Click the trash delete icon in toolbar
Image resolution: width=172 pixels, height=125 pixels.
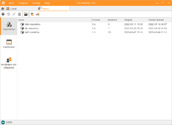(x=20, y=14)
